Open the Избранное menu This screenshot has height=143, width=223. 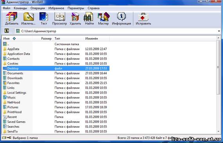[x=56, y=8]
